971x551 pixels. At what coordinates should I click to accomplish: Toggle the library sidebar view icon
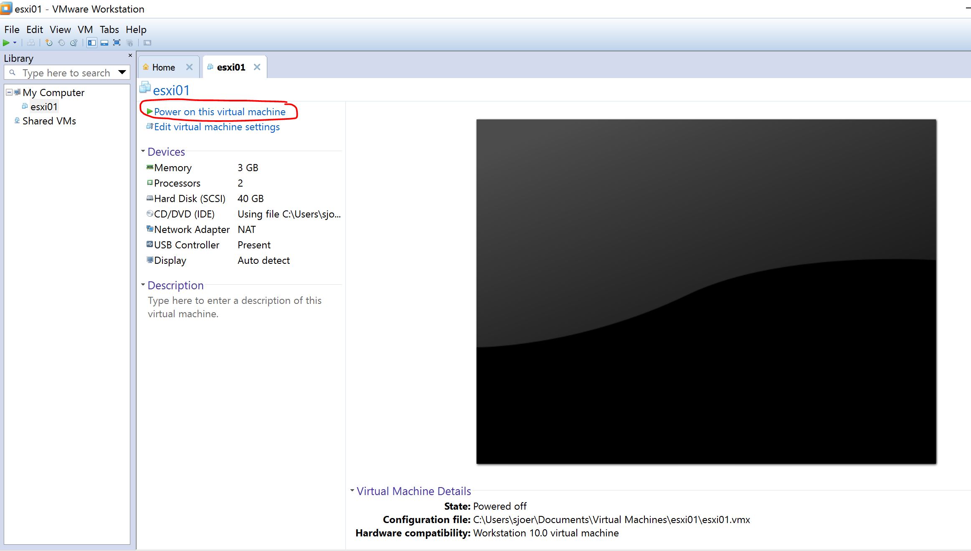[92, 43]
